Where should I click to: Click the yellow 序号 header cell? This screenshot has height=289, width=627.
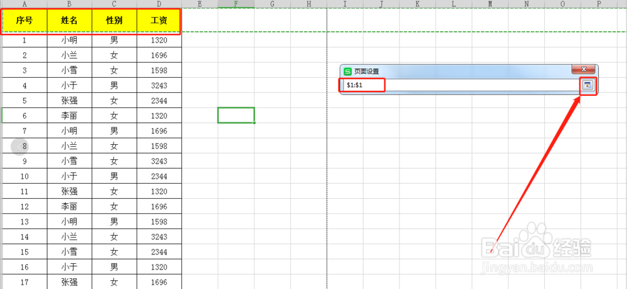[x=25, y=21]
